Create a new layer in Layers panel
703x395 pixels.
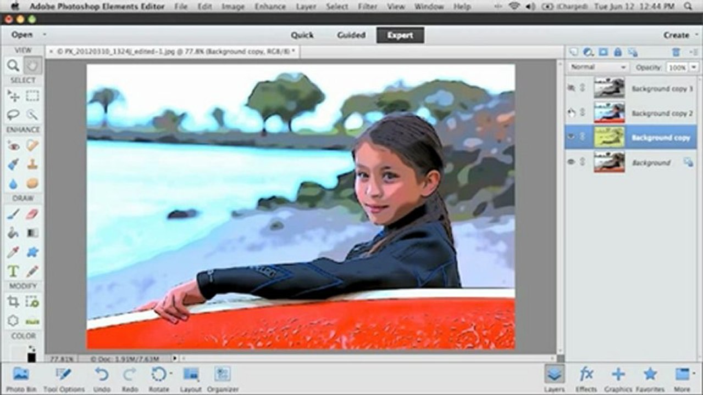coord(574,52)
